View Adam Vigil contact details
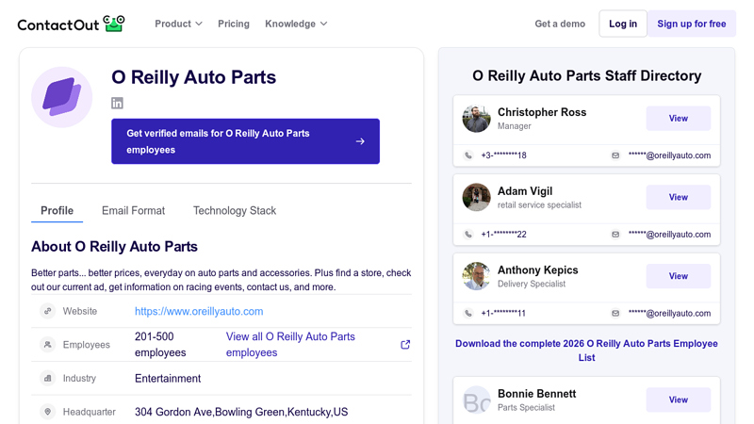This screenshot has width=754, height=424. [678, 197]
